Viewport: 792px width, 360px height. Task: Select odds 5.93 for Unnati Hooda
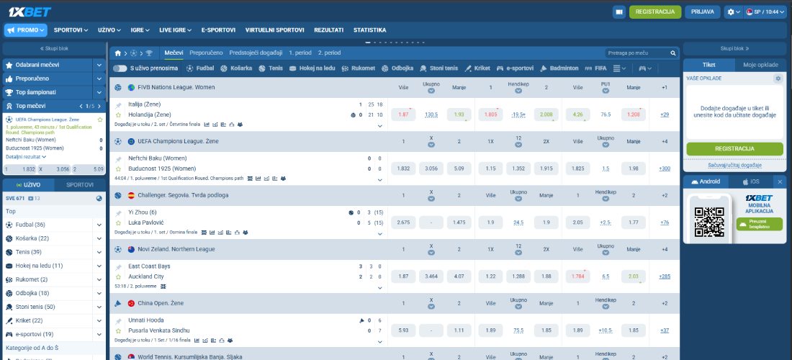403,330
